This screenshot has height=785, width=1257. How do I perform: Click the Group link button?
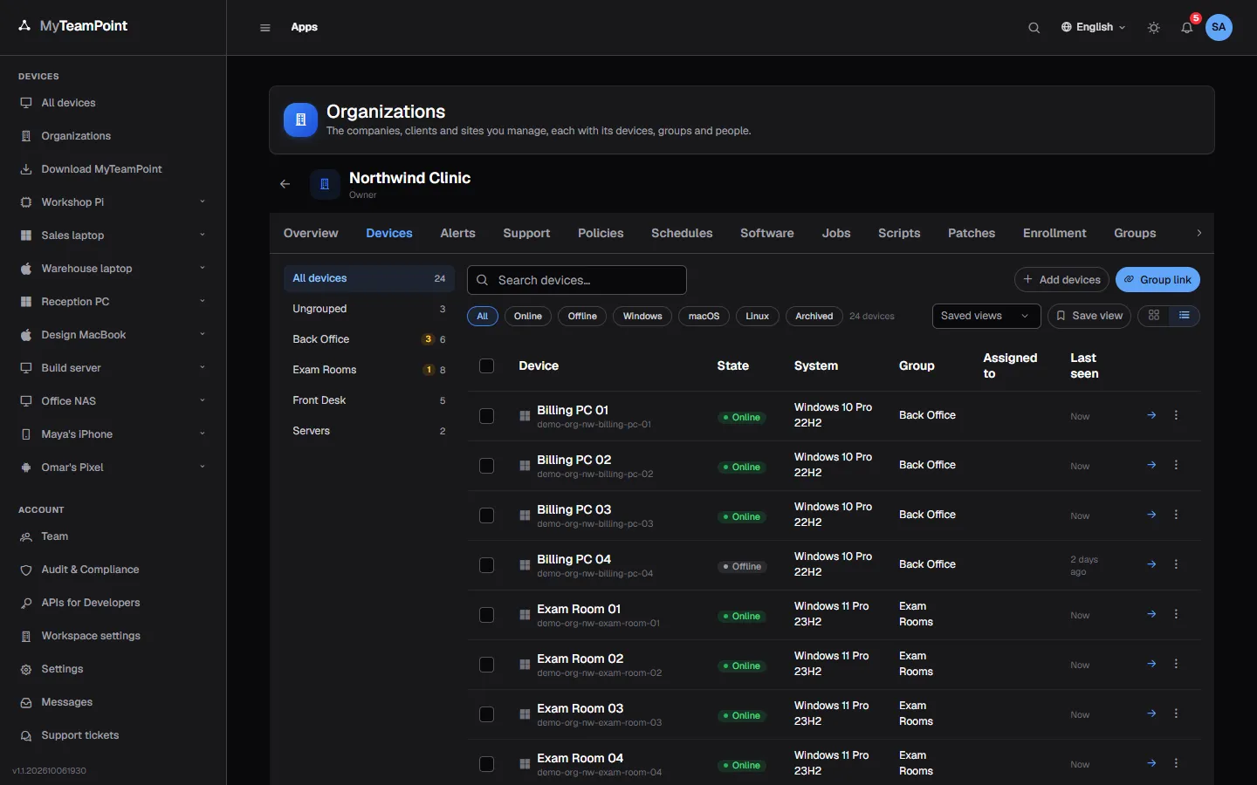pyautogui.click(x=1157, y=280)
